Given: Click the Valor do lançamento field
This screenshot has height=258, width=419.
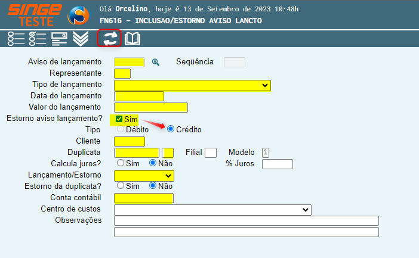Looking at the screenshot, I should point(151,107).
